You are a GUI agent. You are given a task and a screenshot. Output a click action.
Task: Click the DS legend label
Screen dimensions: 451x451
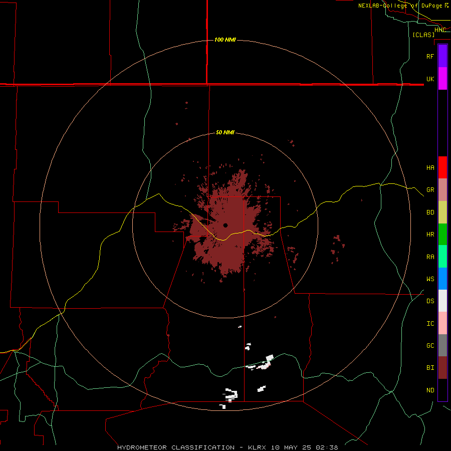pyautogui.click(x=430, y=301)
